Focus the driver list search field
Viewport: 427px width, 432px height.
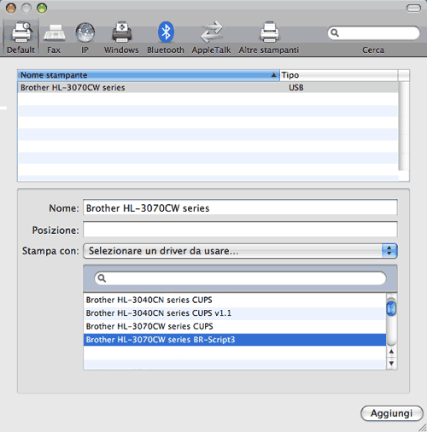[x=240, y=278]
